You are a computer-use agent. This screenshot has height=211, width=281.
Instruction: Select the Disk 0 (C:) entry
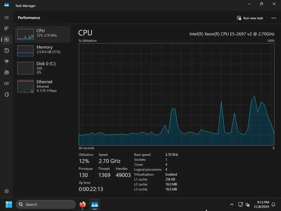tap(43, 68)
